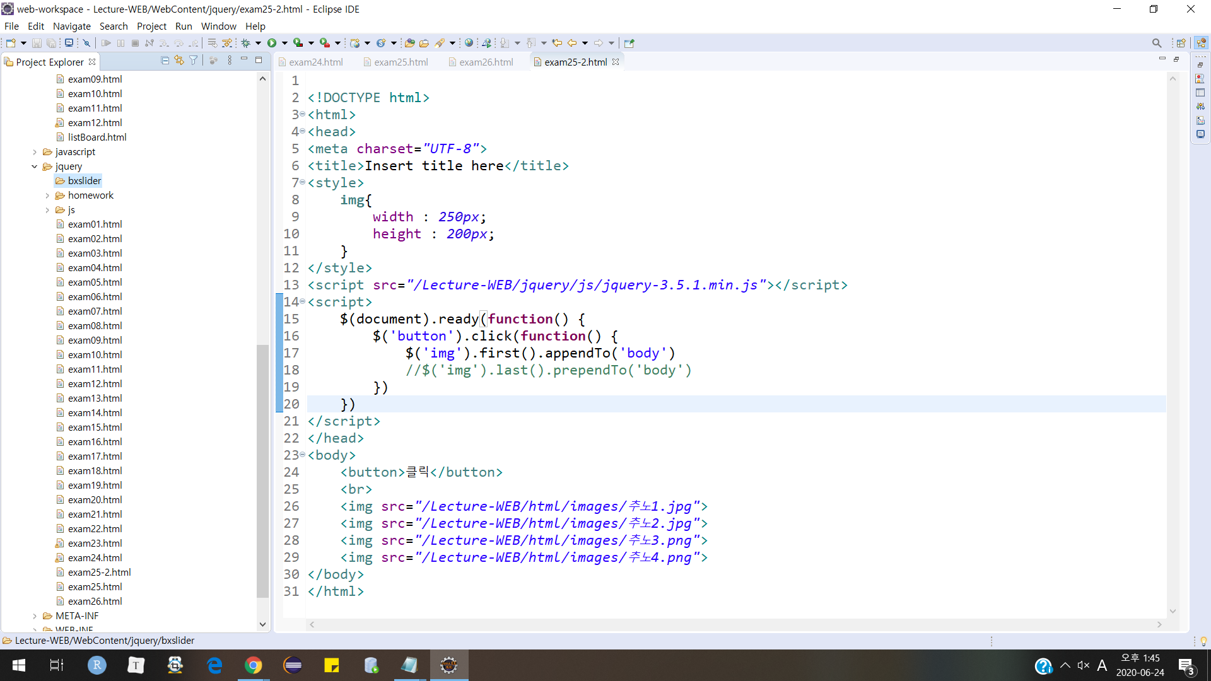1211x681 pixels.
Task: Click the Project Explorer filter funnel icon
Action: (x=194, y=61)
